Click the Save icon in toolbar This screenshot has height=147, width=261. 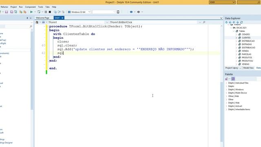pyautogui.click(x=7, y=12)
